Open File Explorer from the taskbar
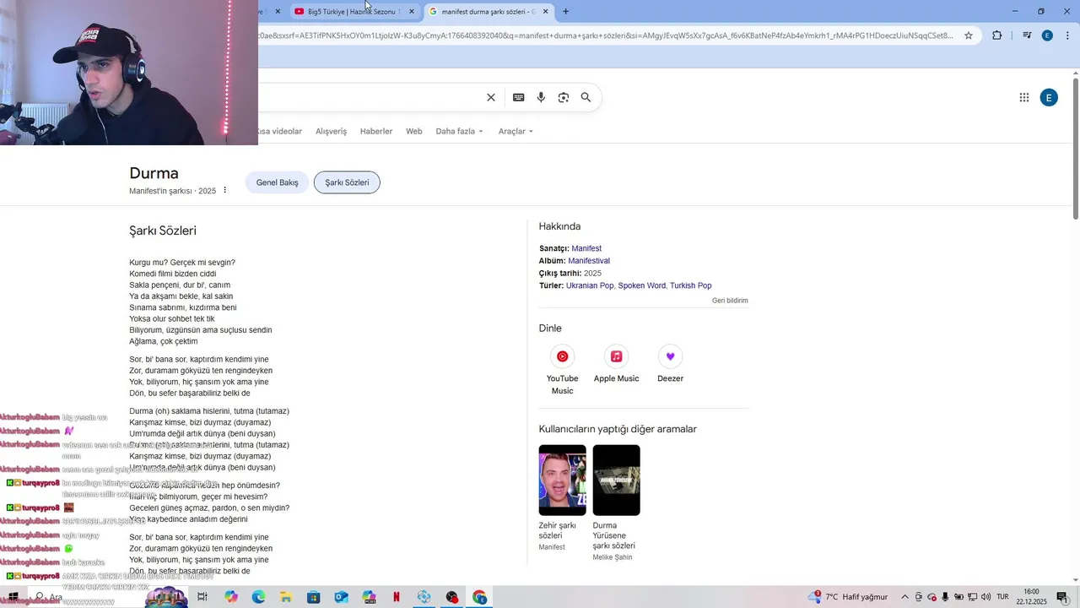 click(286, 597)
